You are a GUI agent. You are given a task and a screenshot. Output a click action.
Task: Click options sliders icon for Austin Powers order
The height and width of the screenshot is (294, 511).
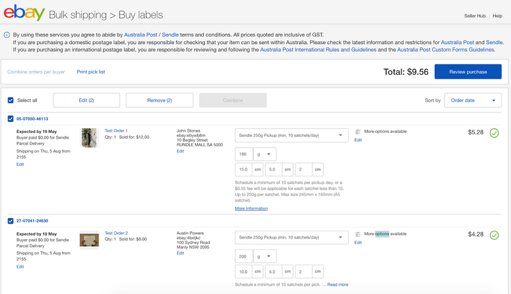coord(358,234)
